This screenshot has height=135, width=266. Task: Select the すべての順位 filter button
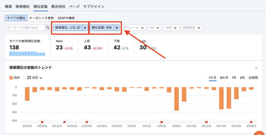16,18
